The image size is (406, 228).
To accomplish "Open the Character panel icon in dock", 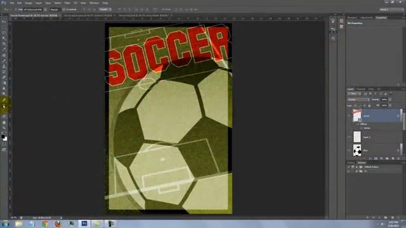I will pyautogui.click(x=333, y=38).
